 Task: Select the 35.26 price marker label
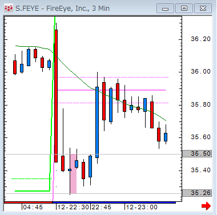click(197, 193)
